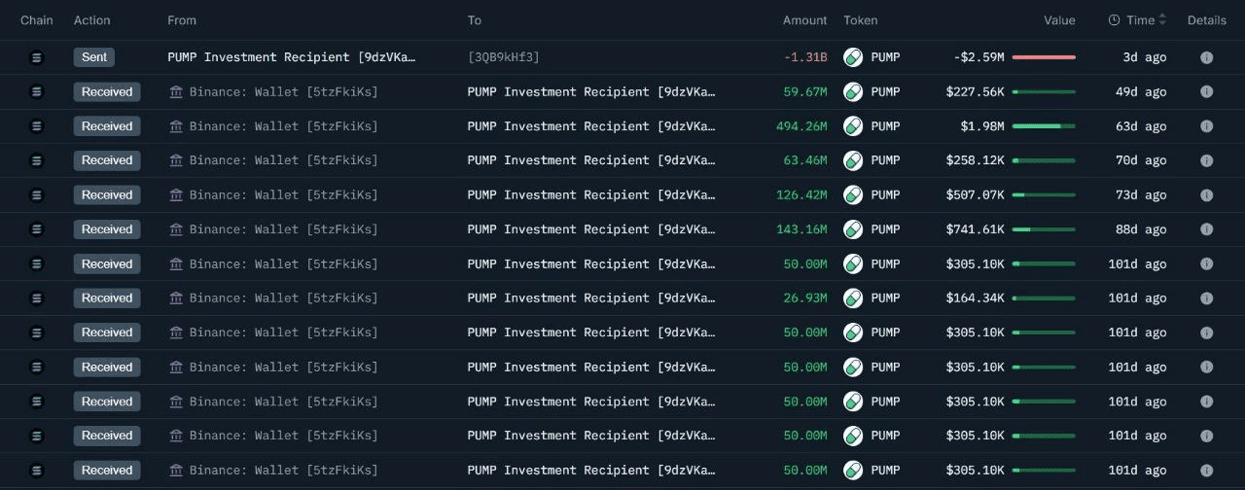Image resolution: width=1245 pixels, height=490 pixels.
Task: Click PUMP token pill icon in 126.42M row
Action: click(x=853, y=195)
